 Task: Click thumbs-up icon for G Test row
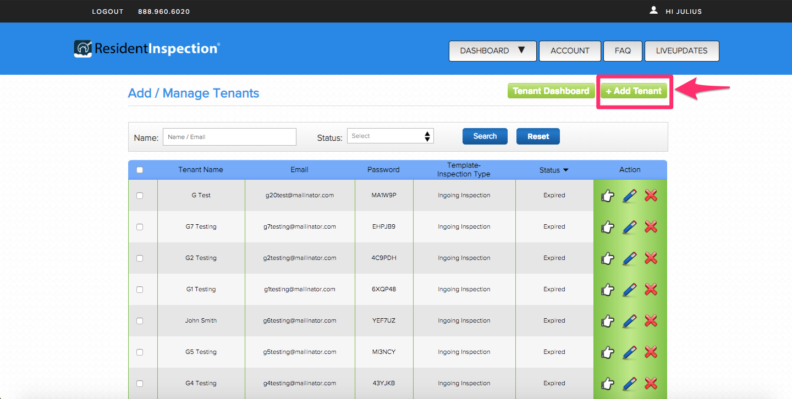(607, 196)
